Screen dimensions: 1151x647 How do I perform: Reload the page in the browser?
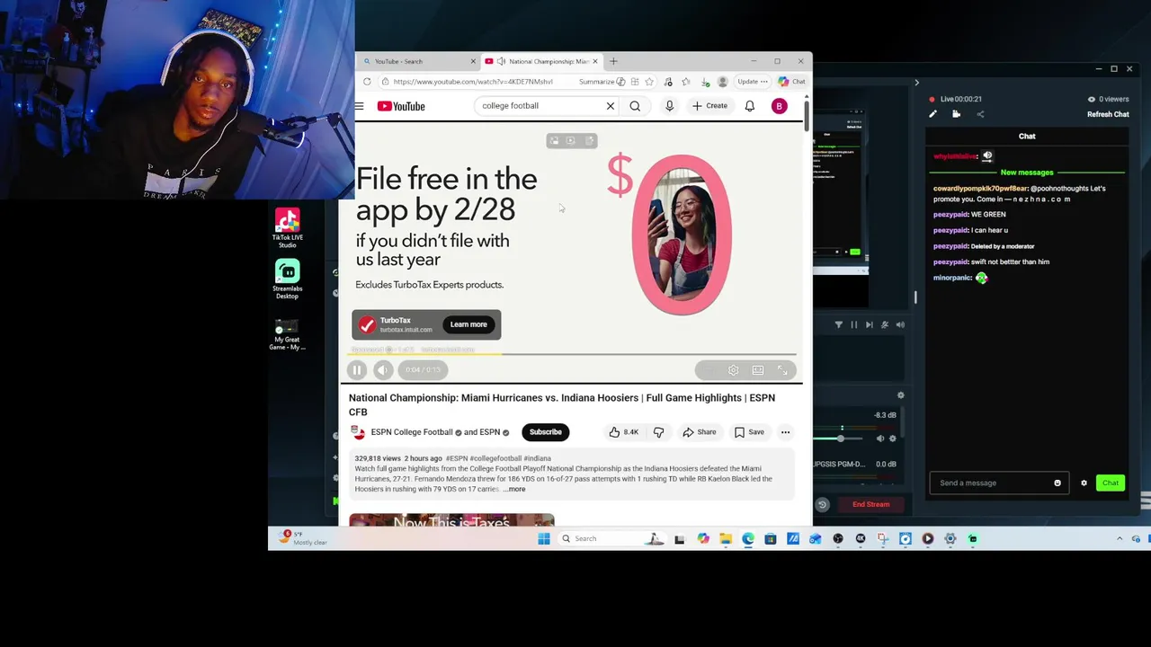pyautogui.click(x=367, y=82)
